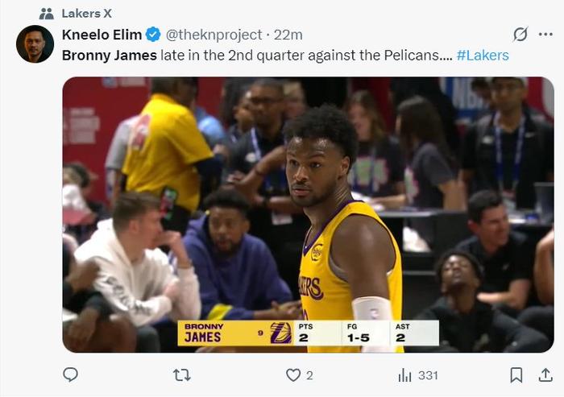564x397 pixels.
Task: Open the @theknproject handle link
Action: [x=214, y=35]
